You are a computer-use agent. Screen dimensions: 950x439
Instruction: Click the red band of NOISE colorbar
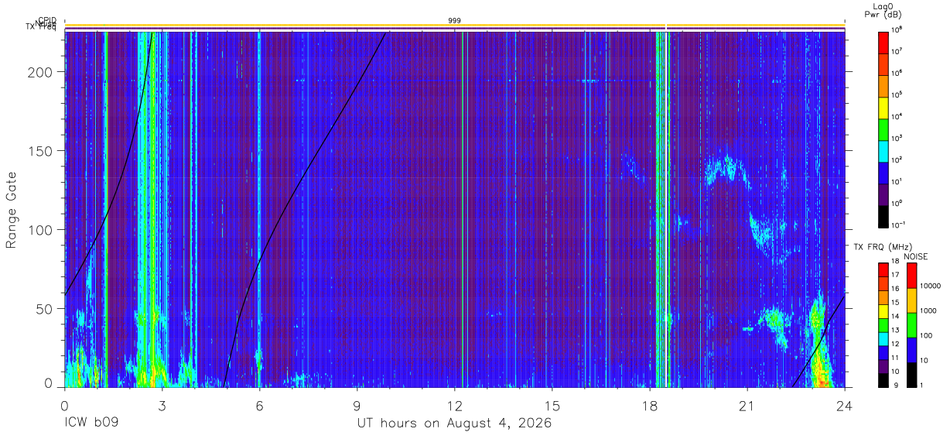[912, 276]
